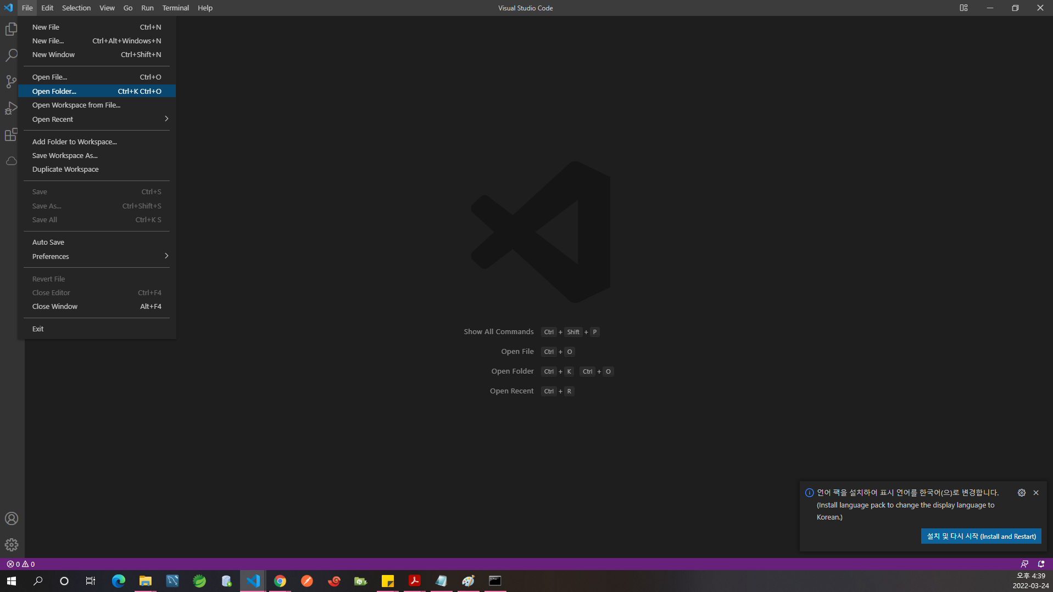
Task: Open the Run menu
Action: (x=147, y=8)
